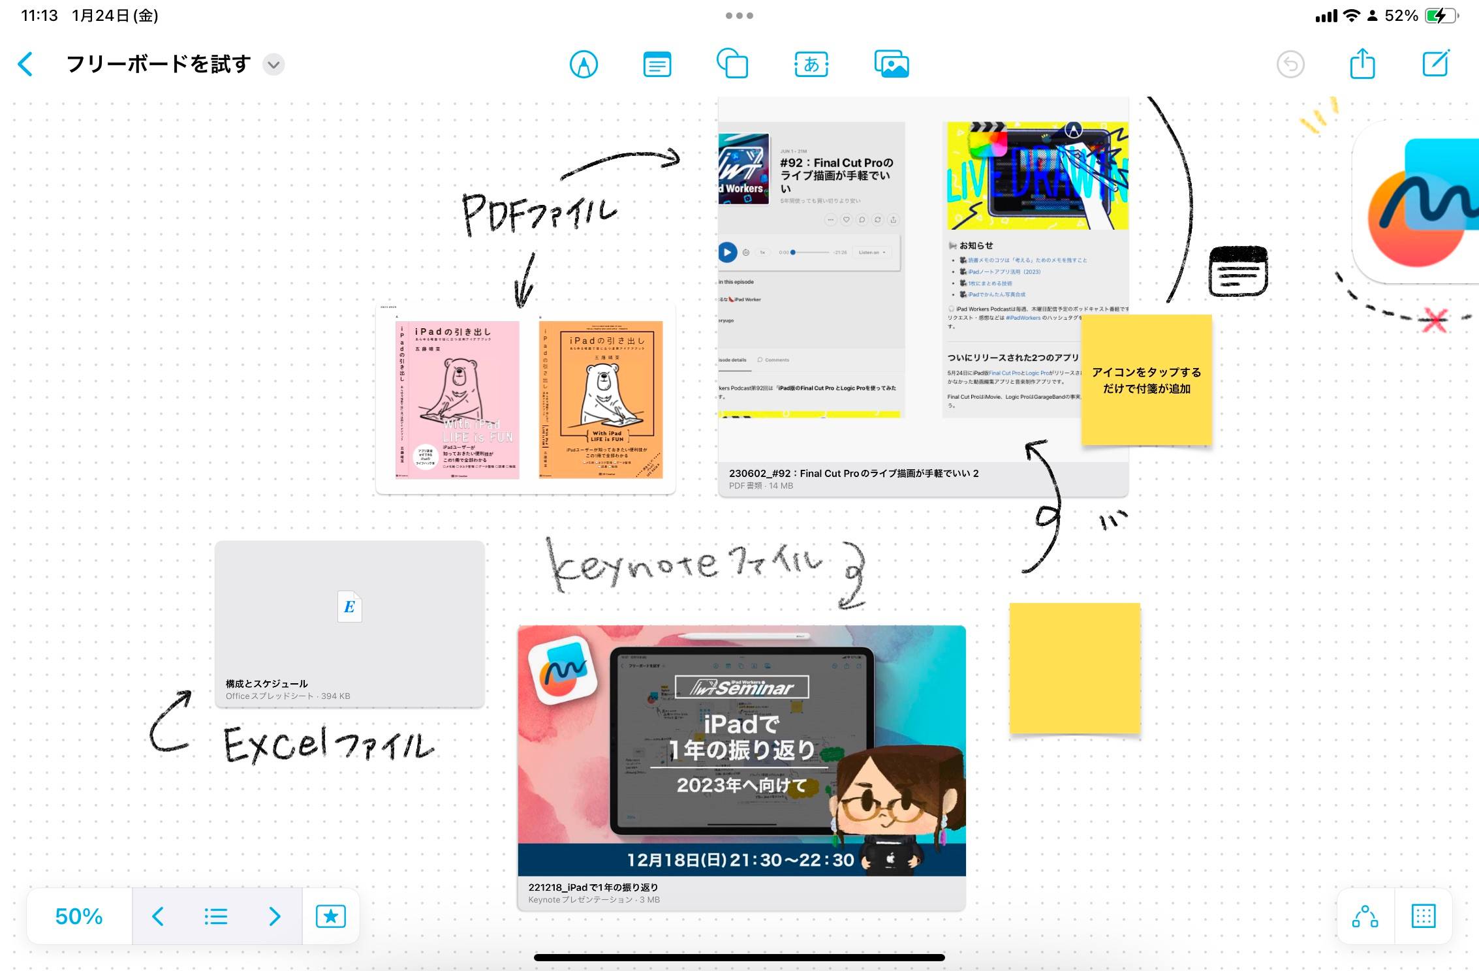Select the 230602_#92 Final Cut Pro PDF card
This screenshot has width=1479, height=971.
click(923, 297)
